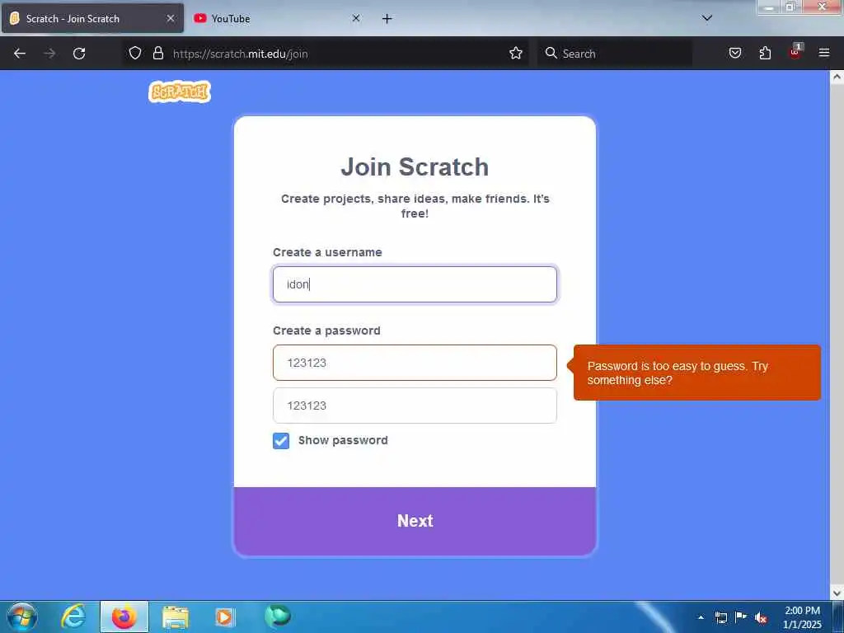The height and width of the screenshot is (633, 844).
Task: Close the YouTube tab
Action: 356,18
